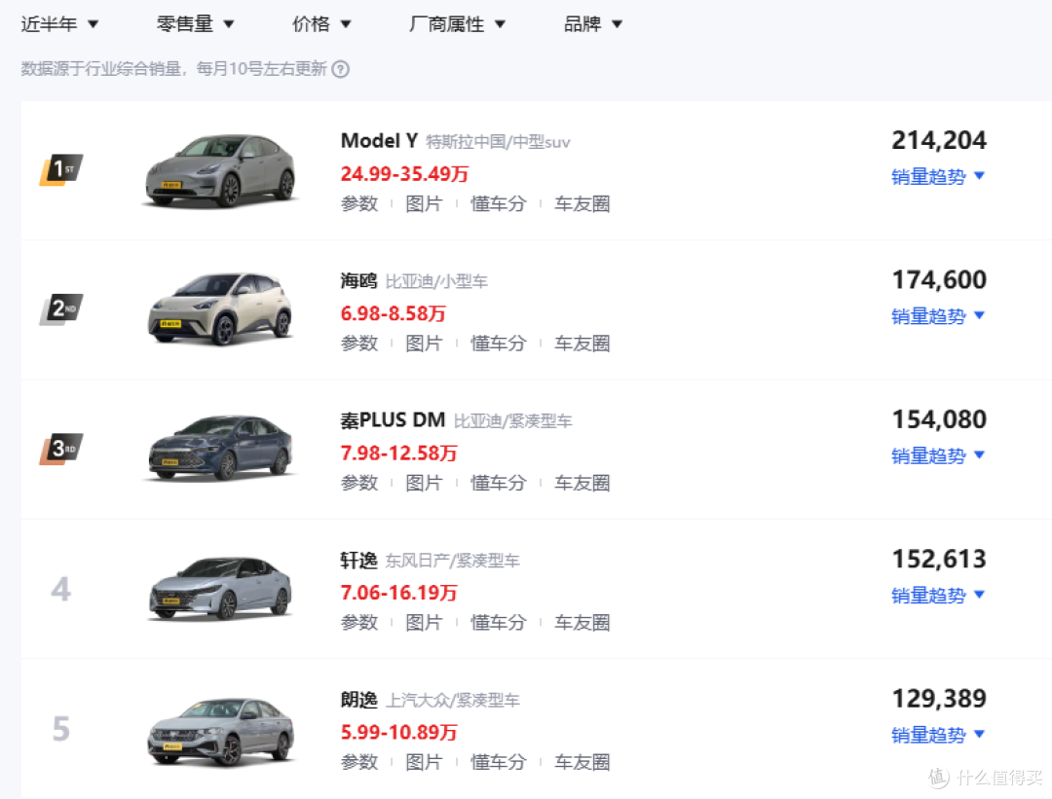Open 图片 for 轩逸

(x=424, y=623)
